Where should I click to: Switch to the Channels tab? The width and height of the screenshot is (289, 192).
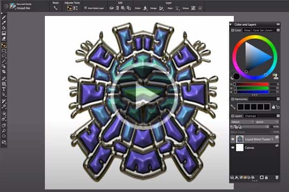tap(250, 116)
